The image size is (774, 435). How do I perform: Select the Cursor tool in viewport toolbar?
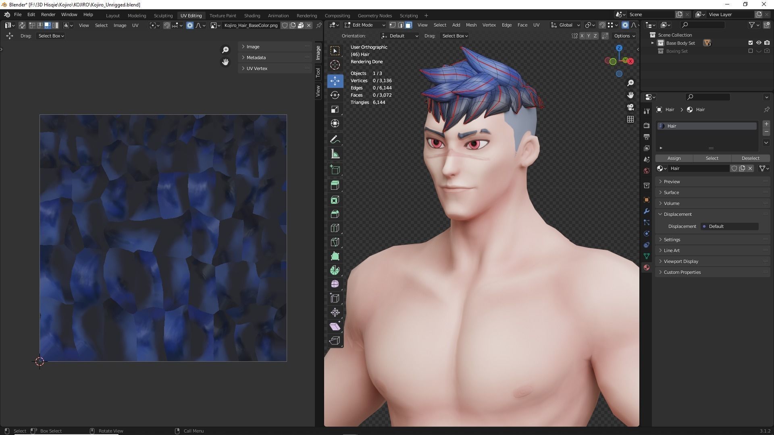335,65
